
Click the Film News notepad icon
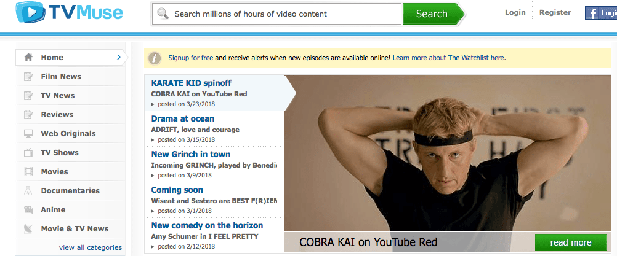28,77
